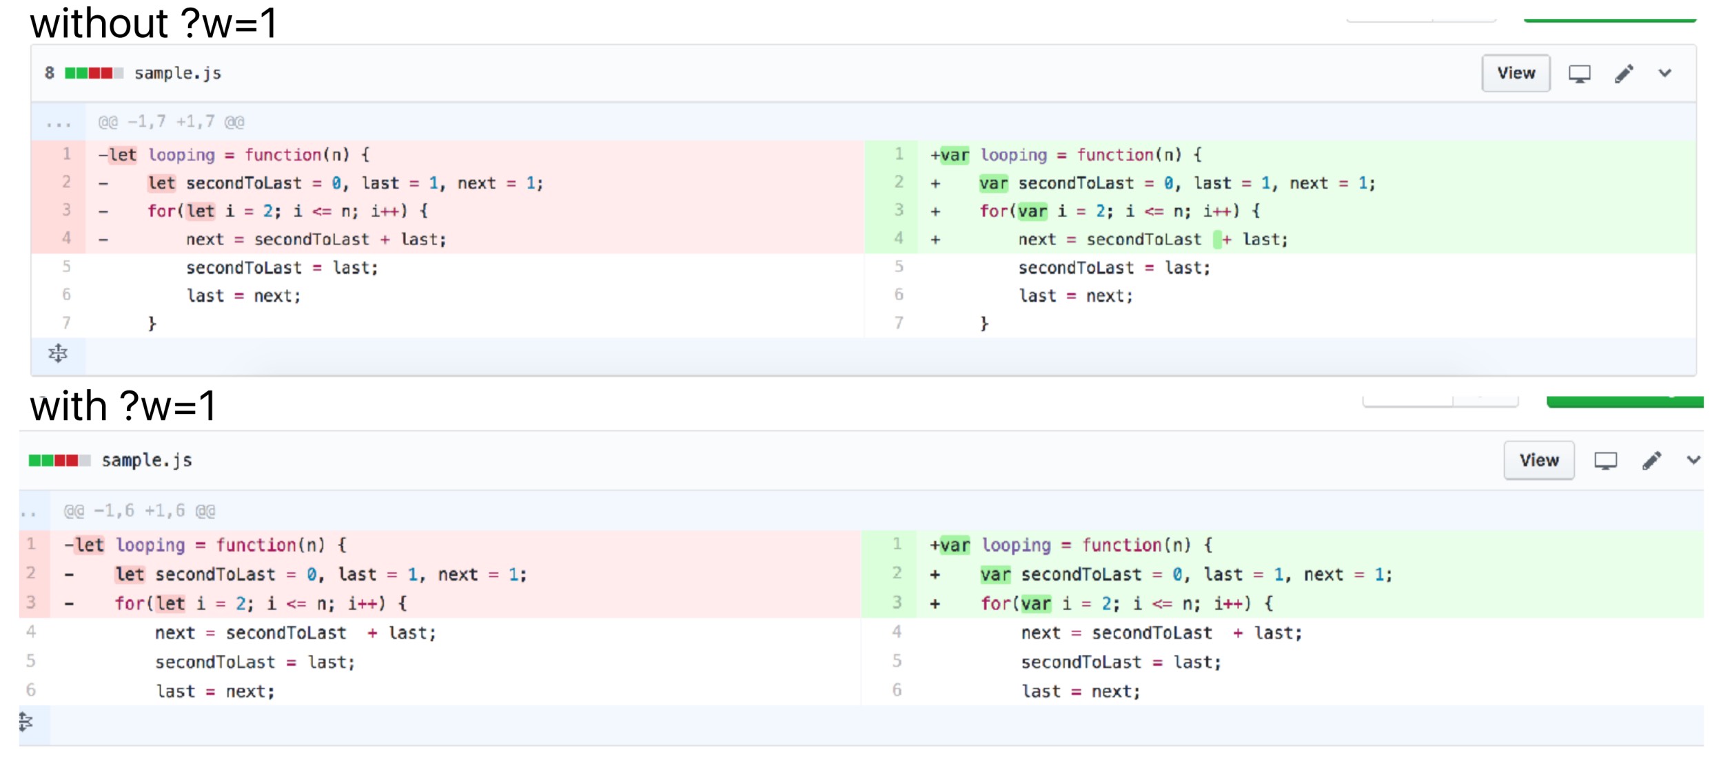Click left line number 4 in top diff
Viewport: 1723px width, 774px height.
click(x=66, y=238)
